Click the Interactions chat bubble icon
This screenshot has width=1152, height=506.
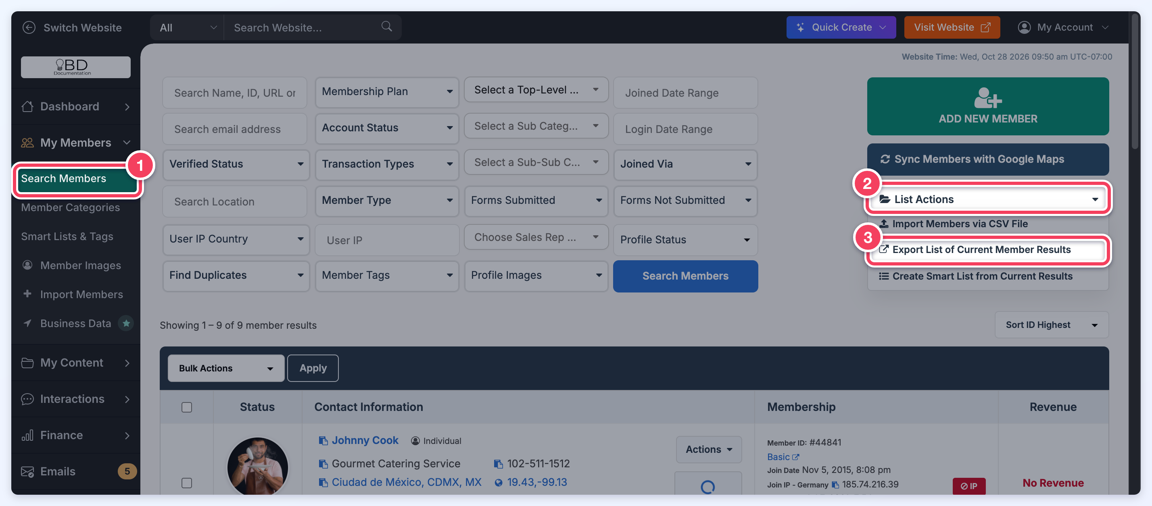pyautogui.click(x=27, y=399)
